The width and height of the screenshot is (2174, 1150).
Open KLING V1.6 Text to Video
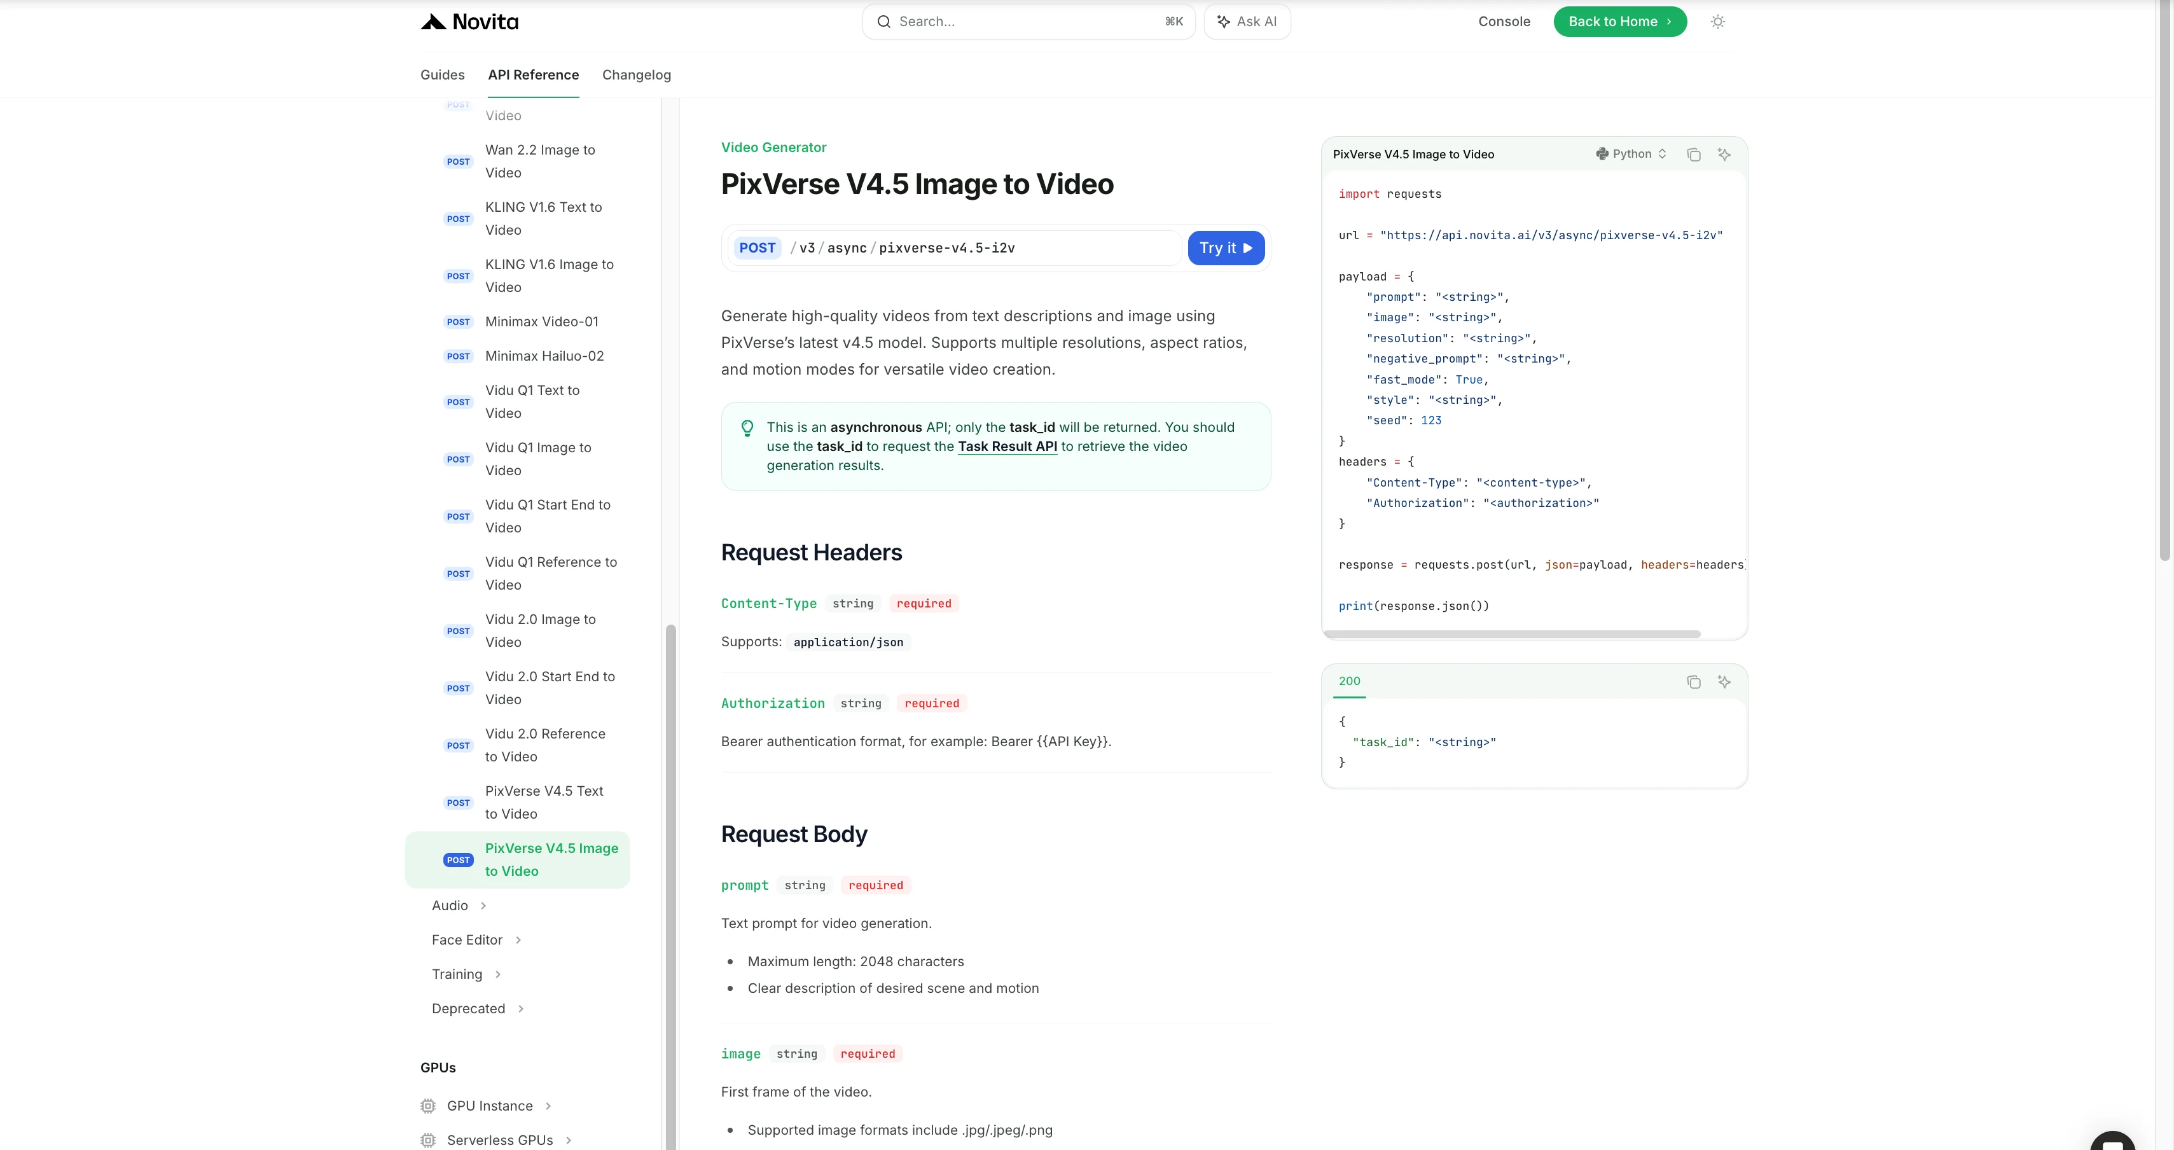coord(543,219)
